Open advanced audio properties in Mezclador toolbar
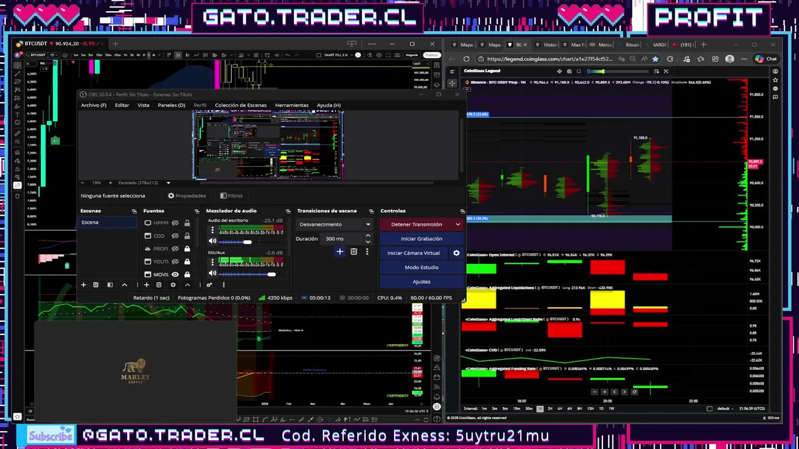This screenshot has height=449, width=799. click(x=210, y=285)
